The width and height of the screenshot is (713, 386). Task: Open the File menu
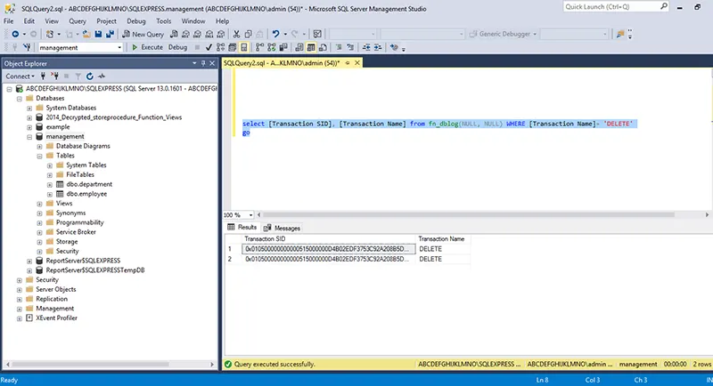click(x=9, y=20)
